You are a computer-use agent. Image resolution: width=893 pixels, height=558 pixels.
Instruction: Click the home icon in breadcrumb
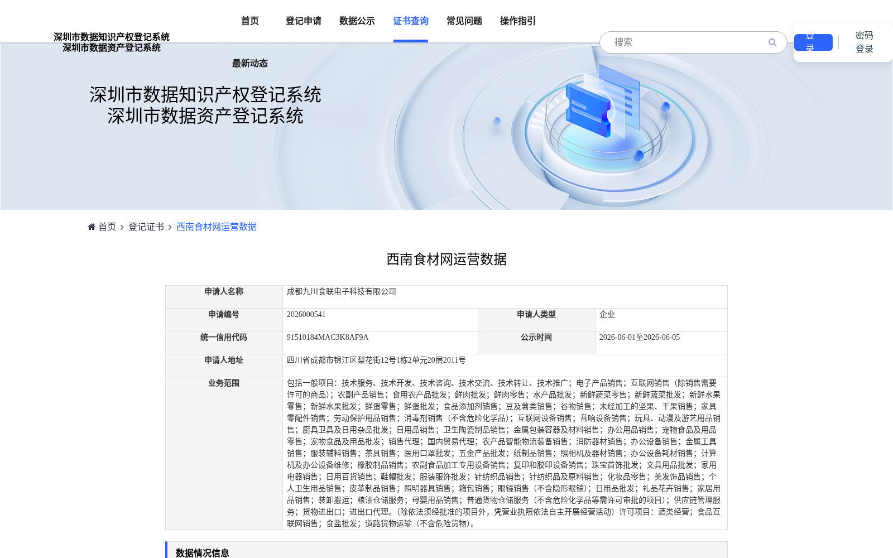click(x=92, y=227)
